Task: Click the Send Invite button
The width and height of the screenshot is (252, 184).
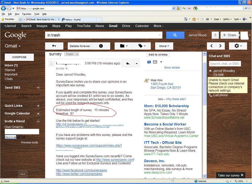Action: pyautogui.click(x=10, y=137)
